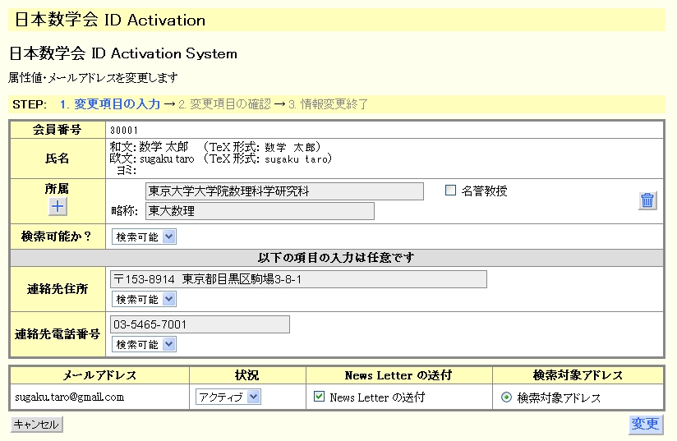677x441 pixels.
Task: Select the 検索対象アドレス radio button
Action: (x=506, y=397)
